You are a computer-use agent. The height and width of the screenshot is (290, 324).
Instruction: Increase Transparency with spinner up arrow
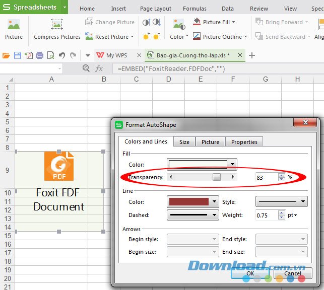point(282,175)
